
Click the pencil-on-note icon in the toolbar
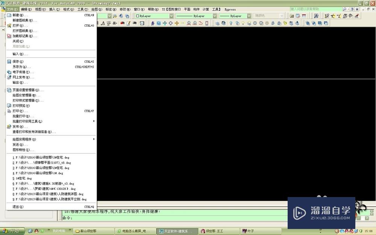click(129, 23)
